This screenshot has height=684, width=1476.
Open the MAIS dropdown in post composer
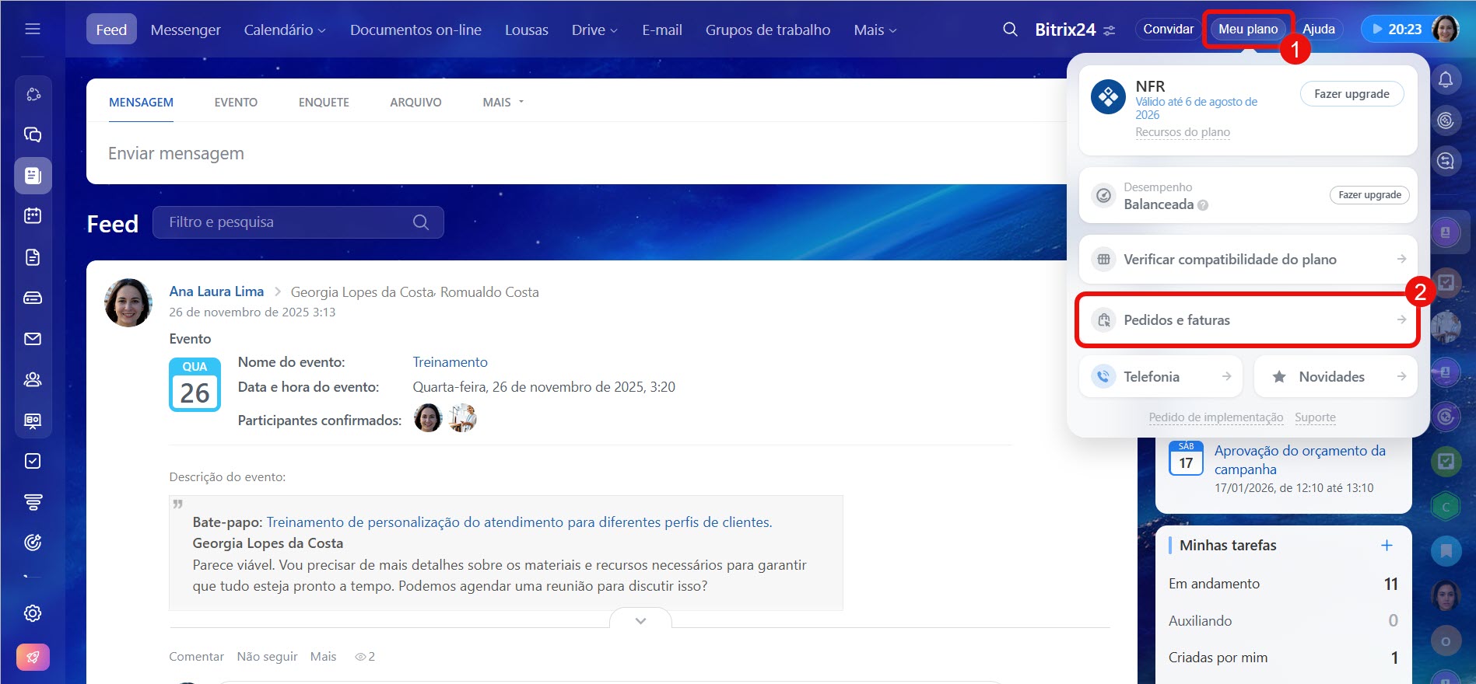tap(503, 103)
